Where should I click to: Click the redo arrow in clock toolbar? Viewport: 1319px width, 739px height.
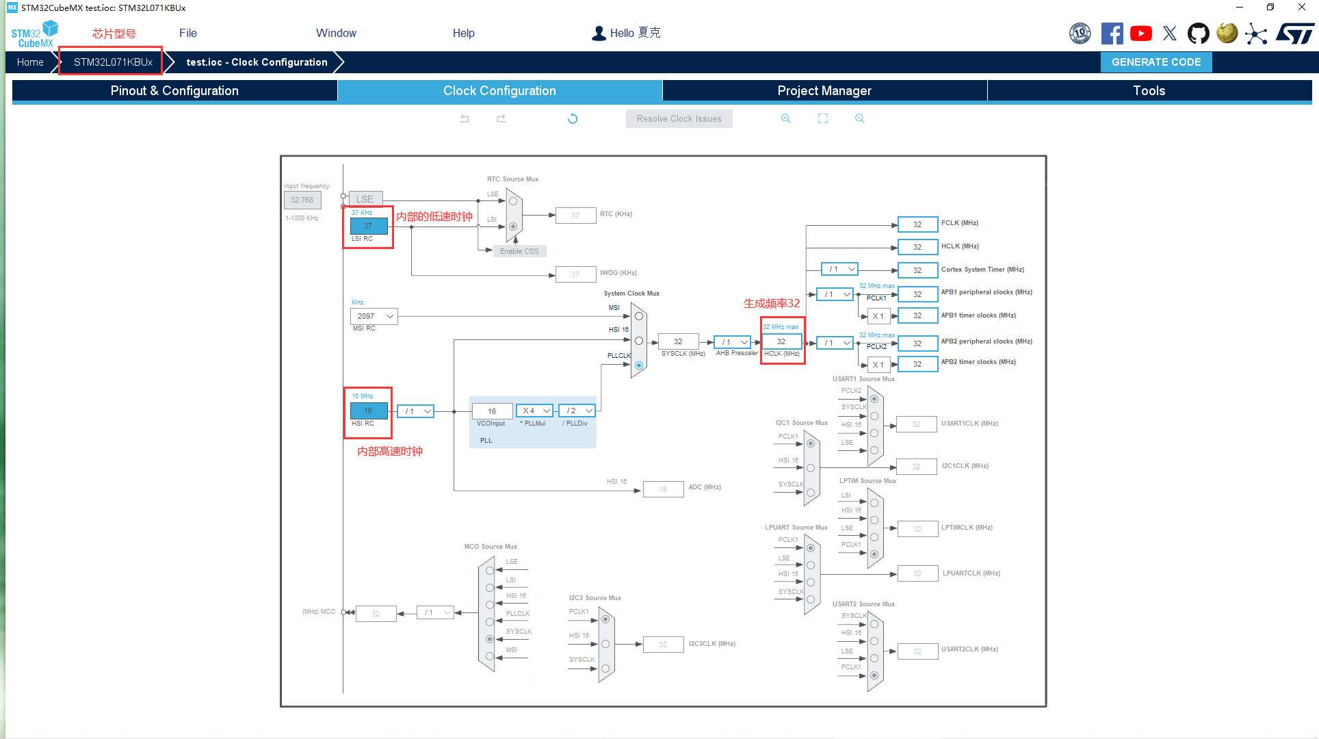point(501,118)
